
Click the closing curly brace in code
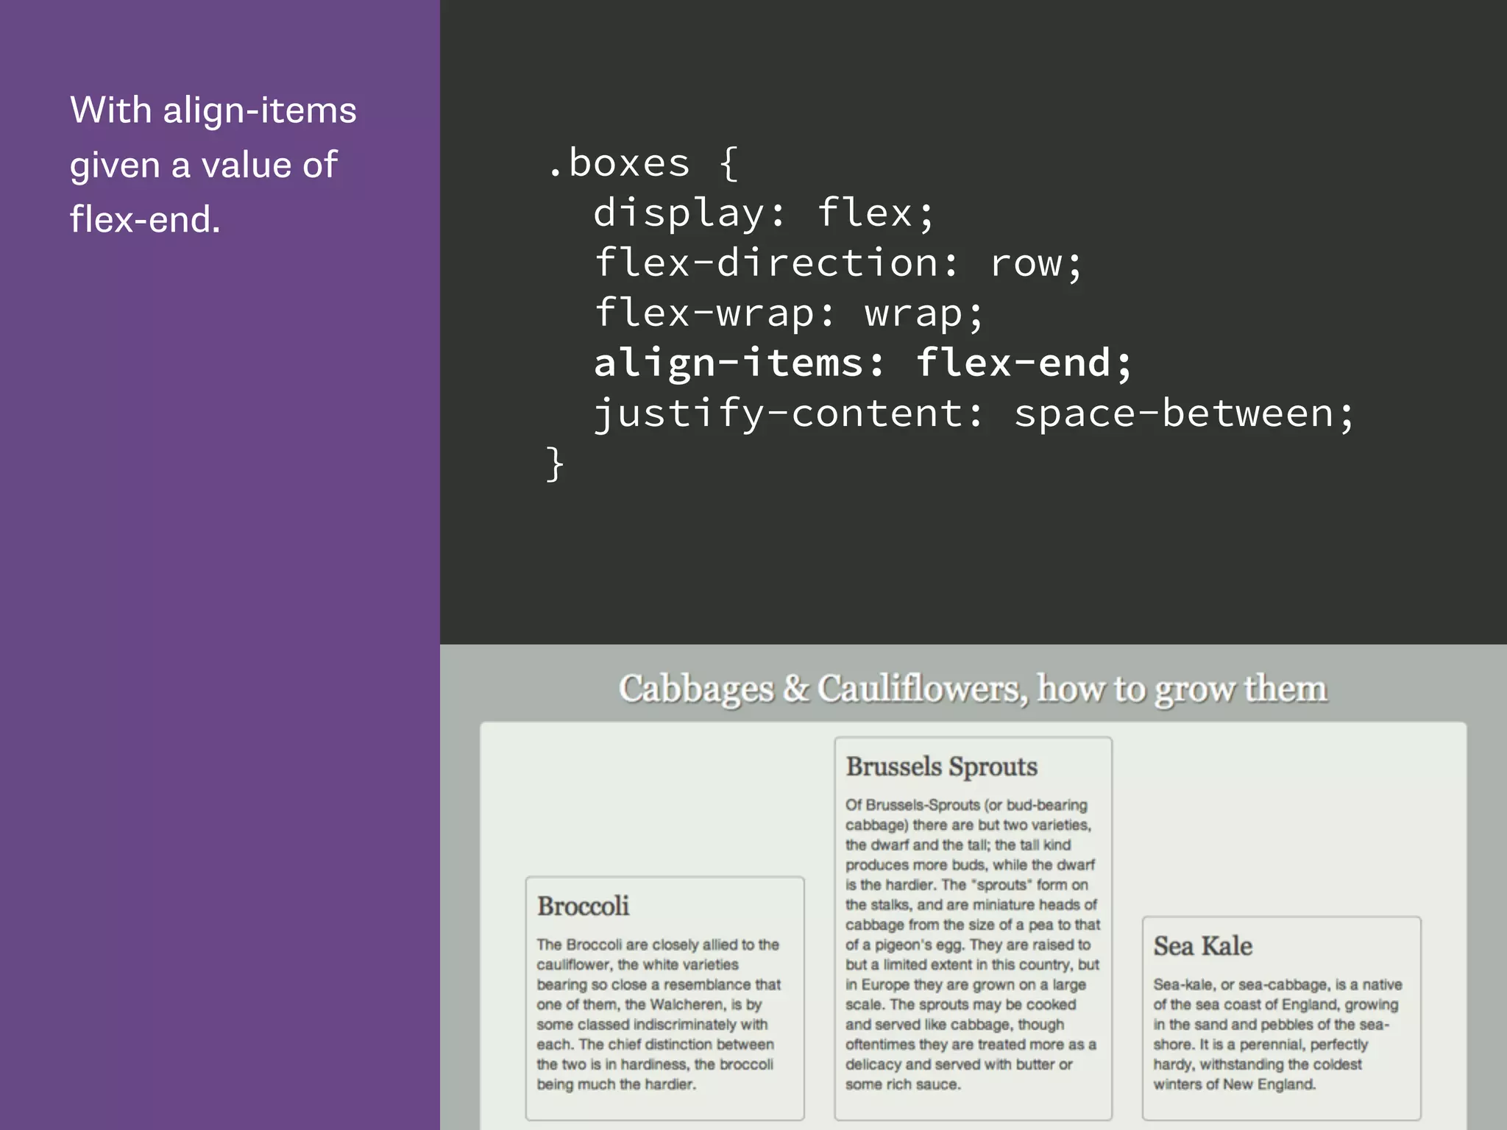pos(555,463)
